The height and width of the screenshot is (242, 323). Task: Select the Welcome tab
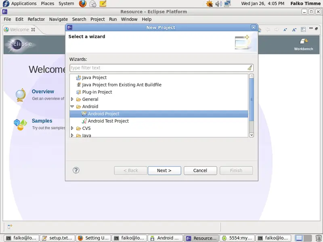pyautogui.click(x=19, y=29)
